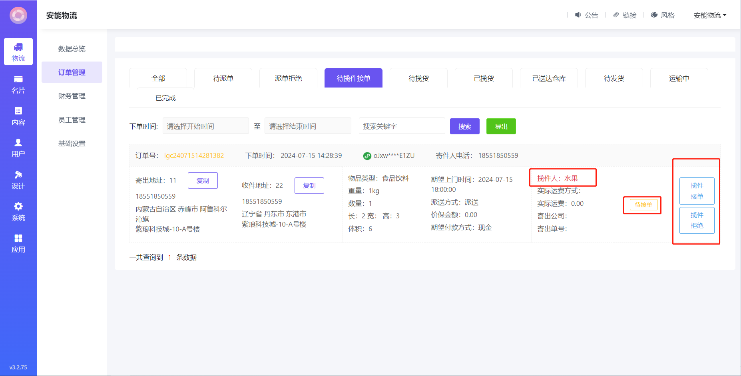
Task: Click the announcement (公告) speaker icon
Action: click(578, 15)
